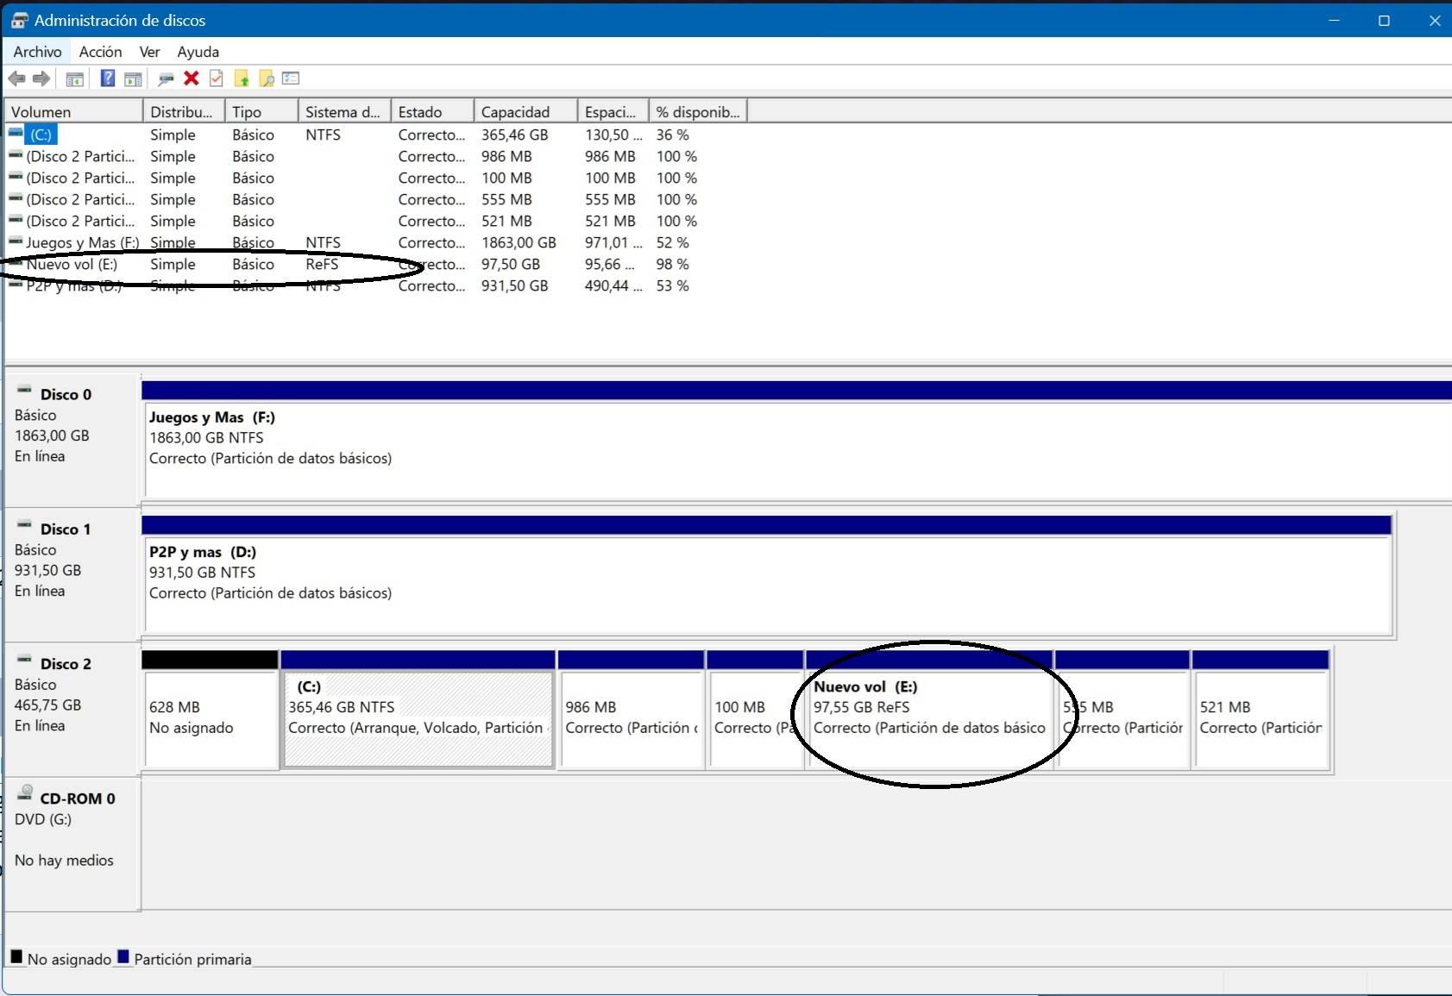Image resolution: width=1452 pixels, height=996 pixels.
Task: Click the export list folder icon with up arrow
Action: 242,78
